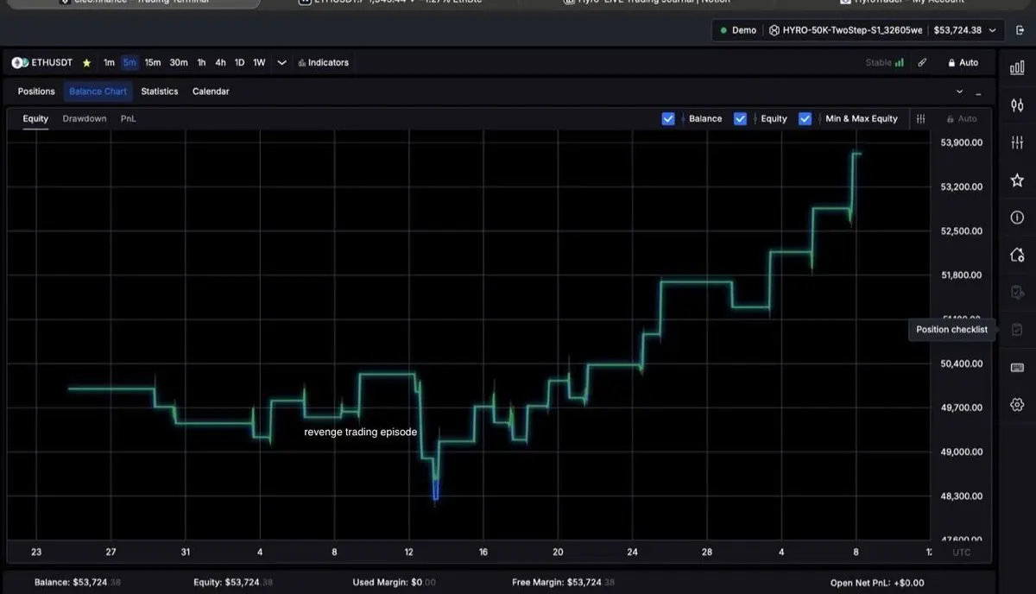Uncheck the Equity line checkbox

[x=740, y=119]
